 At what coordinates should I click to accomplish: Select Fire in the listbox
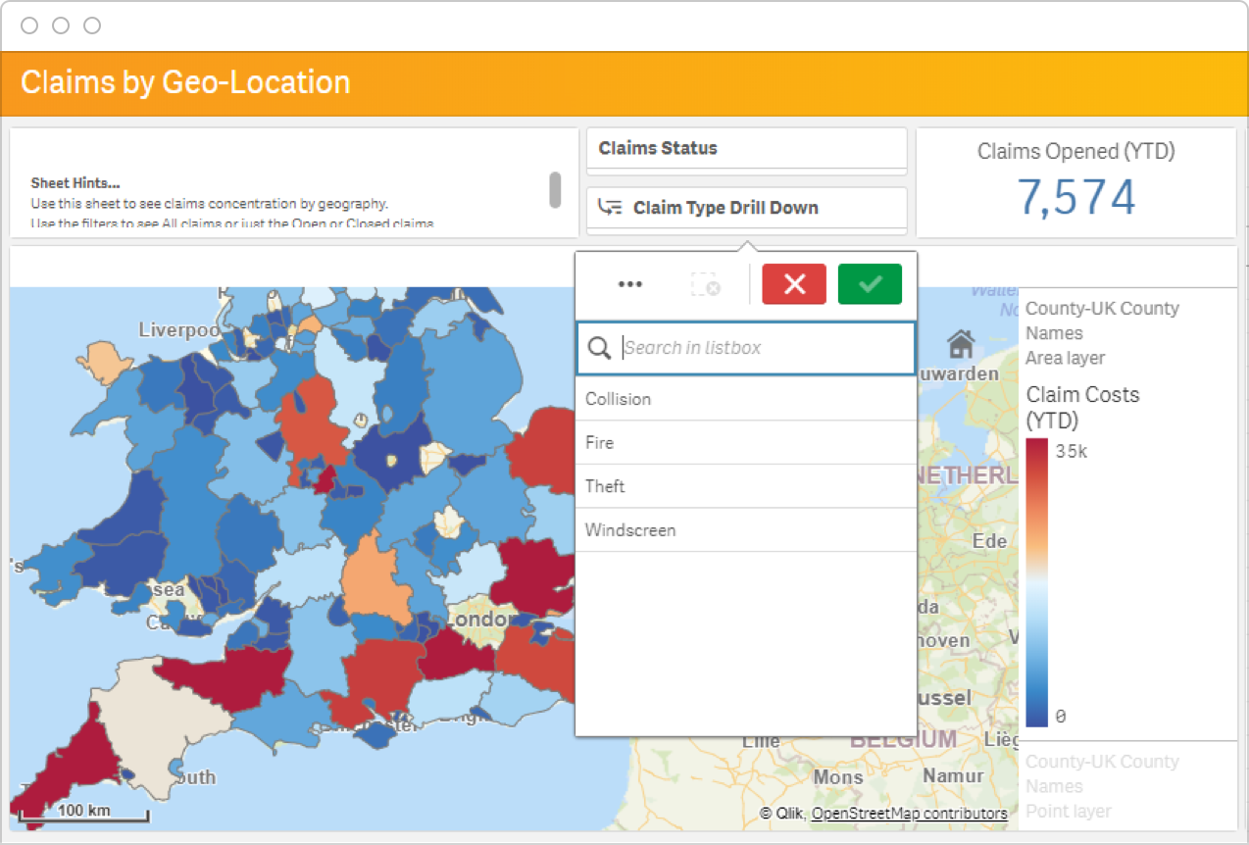click(746, 443)
